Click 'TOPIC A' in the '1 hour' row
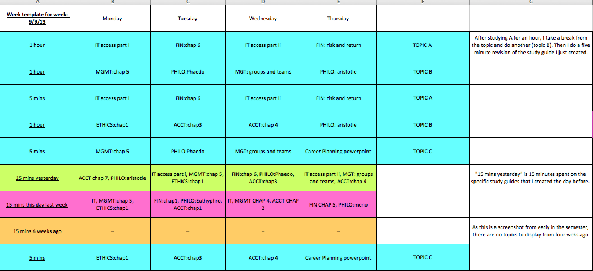Image resolution: width=593 pixels, height=271 pixels. (423, 45)
